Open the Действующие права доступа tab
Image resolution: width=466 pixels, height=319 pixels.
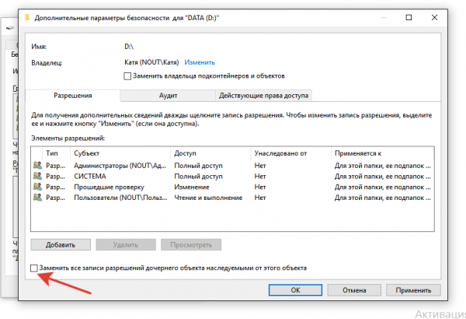click(x=263, y=96)
